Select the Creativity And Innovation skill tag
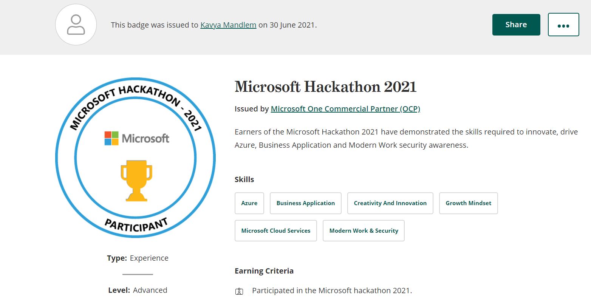This screenshot has height=303, width=591. [x=390, y=203]
